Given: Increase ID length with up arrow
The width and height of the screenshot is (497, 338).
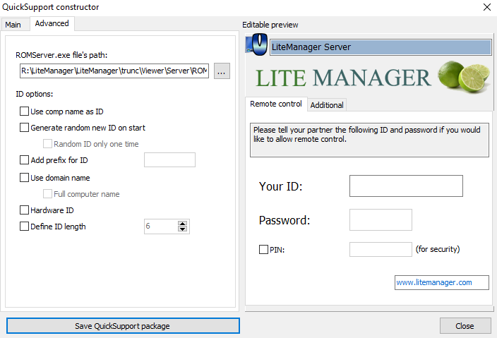Looking at the screenshot, I should coord(182,223).
